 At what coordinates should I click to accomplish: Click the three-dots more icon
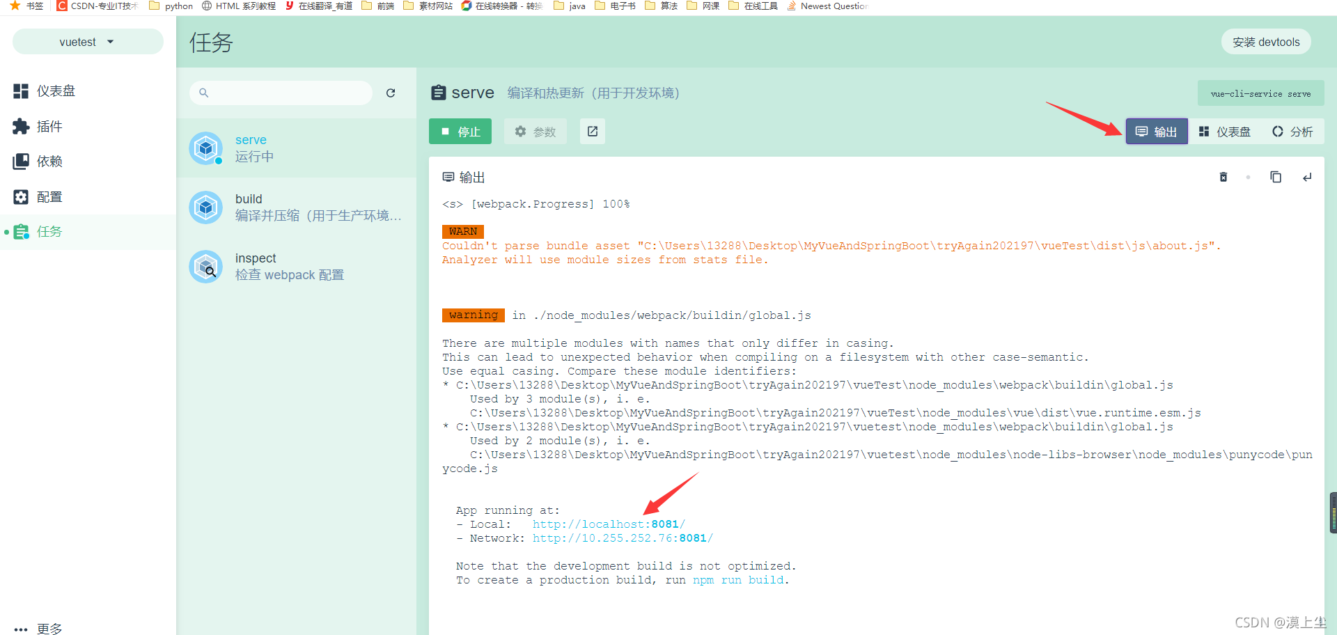(x=21, y=629)
